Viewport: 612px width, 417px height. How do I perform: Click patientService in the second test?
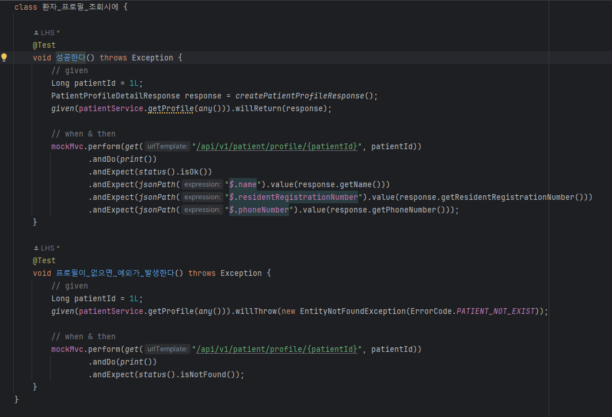tap(111, 312)
